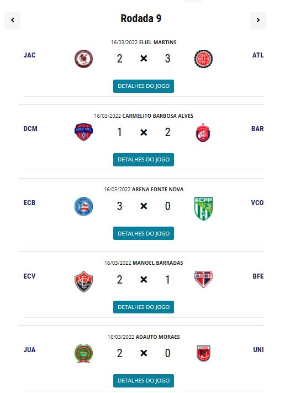Click the ATL team crest
285x393 pixels.
click(x=203, y=59)
